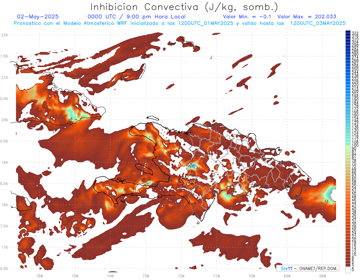Click the '21N' latitude label
Viewport: 362px width, 280px height.
pos(5,77)
